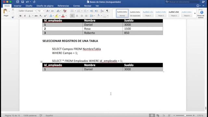Toggle italic K formatting
This screenshot has width=208, height=117.
tap(25, 16)
